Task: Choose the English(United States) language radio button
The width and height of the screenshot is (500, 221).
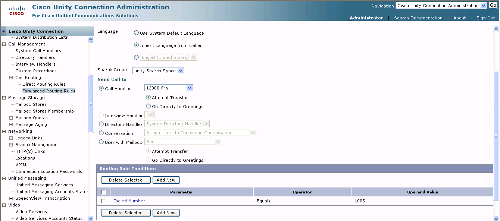Action: (137, 57)
